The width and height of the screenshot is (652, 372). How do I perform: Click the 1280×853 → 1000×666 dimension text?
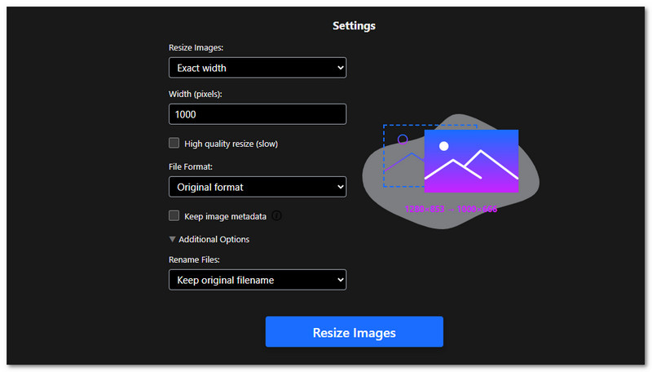click(x=451, y=209)
